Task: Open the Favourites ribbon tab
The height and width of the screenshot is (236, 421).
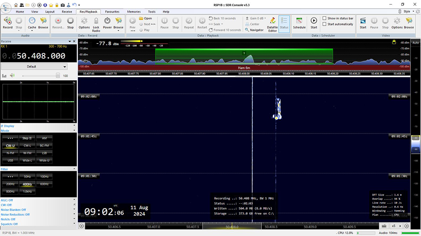Action: pyautogui.click(x=112, y=12)
